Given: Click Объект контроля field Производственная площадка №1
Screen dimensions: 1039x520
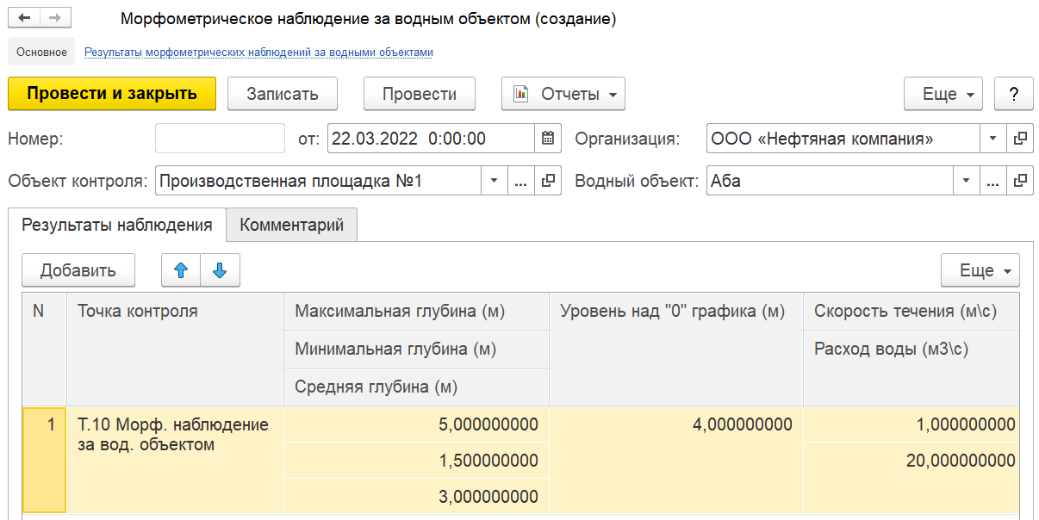Looking at the screenshot, I should click(x=318, y=182).
